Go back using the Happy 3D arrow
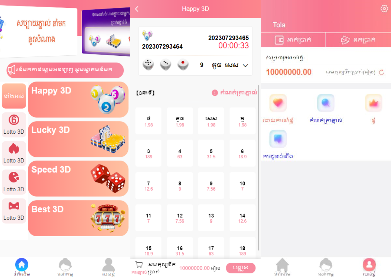This screenshot has height=277, width=391. [137, 9]
